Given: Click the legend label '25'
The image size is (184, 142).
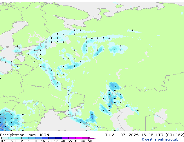Looking at the screenshot, I should (x=56, y=141).
